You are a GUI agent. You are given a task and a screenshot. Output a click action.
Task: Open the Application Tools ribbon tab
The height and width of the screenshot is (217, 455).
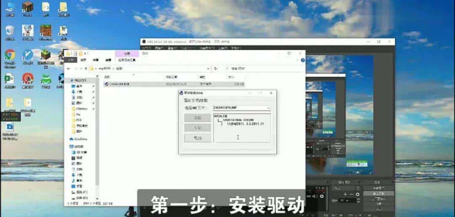(x=127, y=60)
